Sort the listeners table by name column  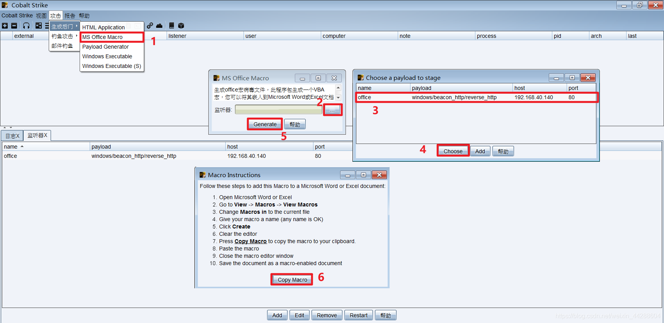(11, 147)
